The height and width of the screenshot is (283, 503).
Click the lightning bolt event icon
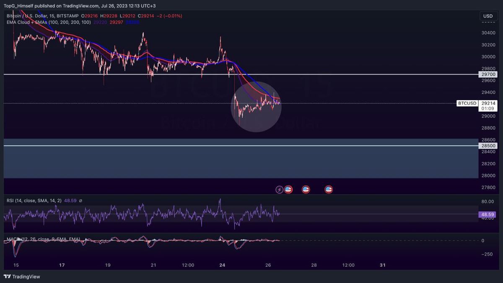[x=280, y=190]
